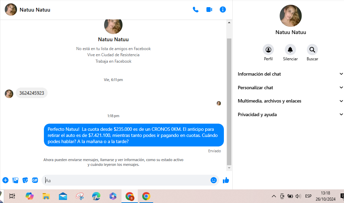Expand Multimedia, archivos y enlaces section
Viewport: 344px width, 203px height.
pyautogui.click(x=290, y=101)
